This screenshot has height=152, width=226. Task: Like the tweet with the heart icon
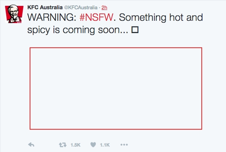[93, 145]
